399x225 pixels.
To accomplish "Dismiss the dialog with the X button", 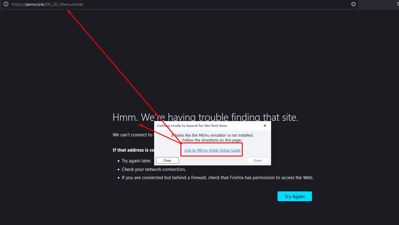I will [x=265, y=126].
